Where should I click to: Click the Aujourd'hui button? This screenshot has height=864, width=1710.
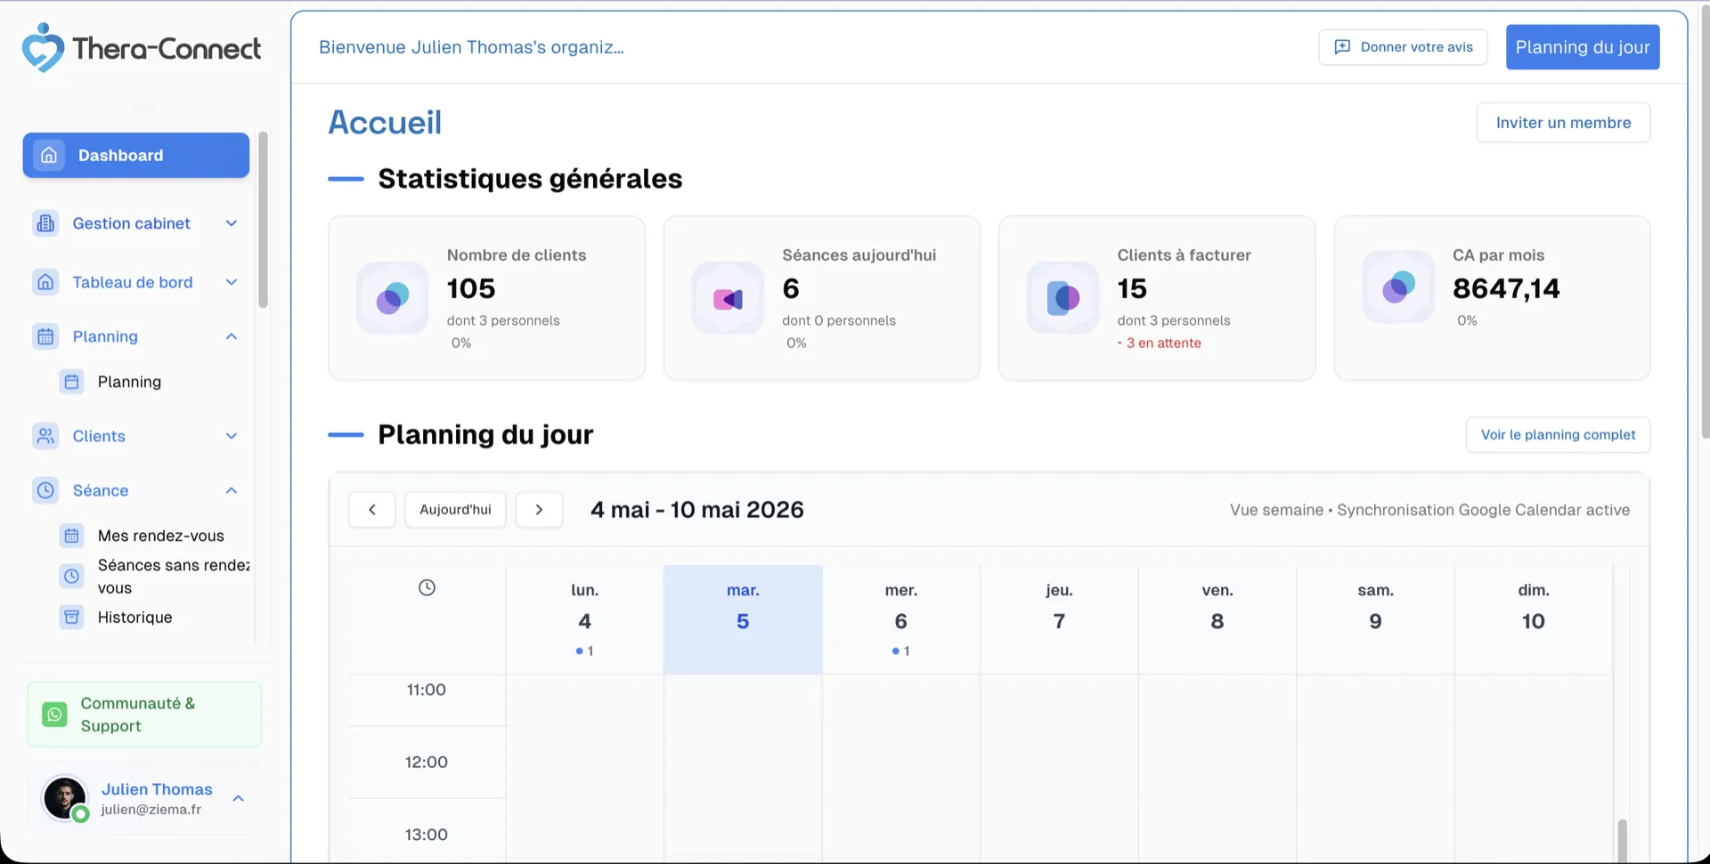pyautogui.click(x=455, y=510)
